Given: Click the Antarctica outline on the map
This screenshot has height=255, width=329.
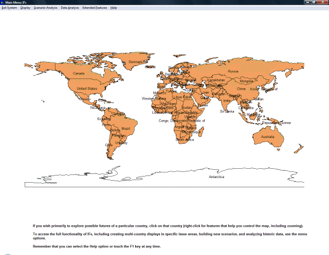Looking at the screenshot, I should [x=216, y=176].
